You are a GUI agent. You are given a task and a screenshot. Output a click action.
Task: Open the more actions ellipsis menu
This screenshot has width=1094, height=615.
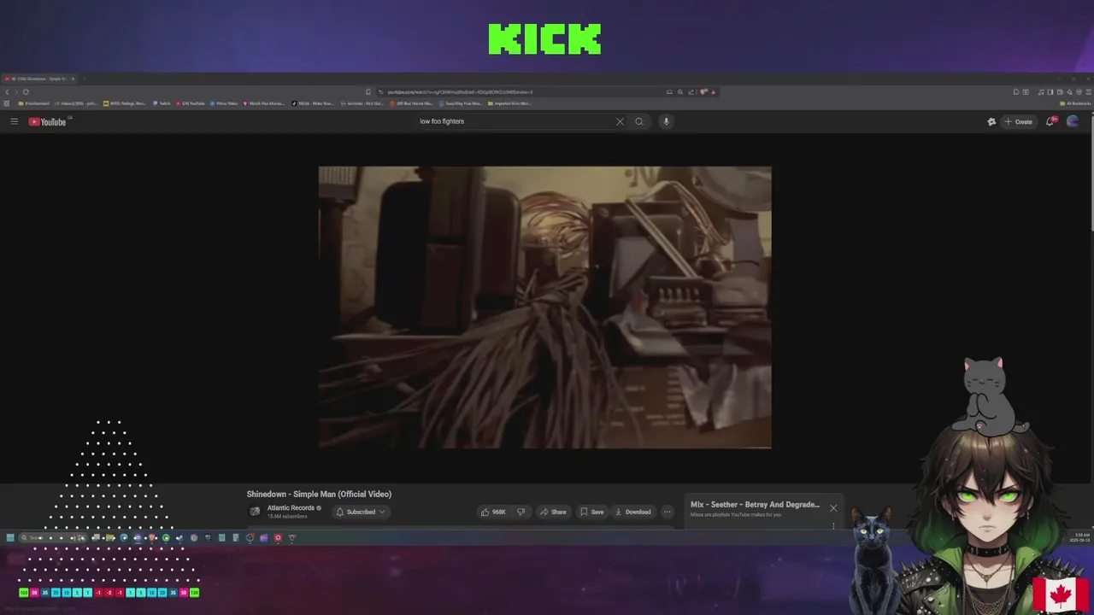(x=668, y=512)
